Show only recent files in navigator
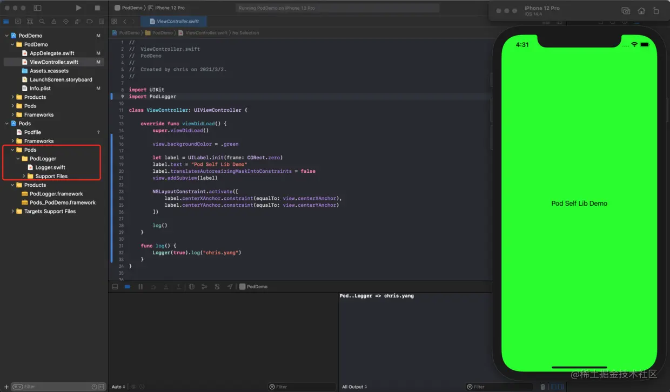Viewport: 670px width, 392px height. pos(95,387)
